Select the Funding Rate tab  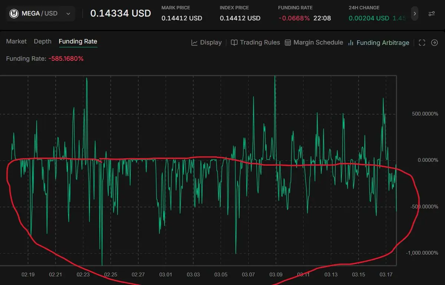[x=78, y=41]
